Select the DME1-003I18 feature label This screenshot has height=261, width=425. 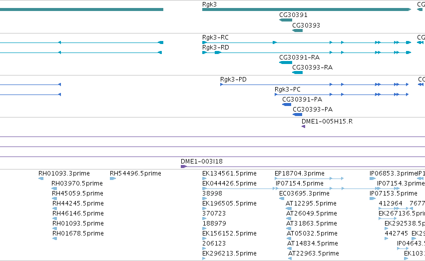[202, 161]
